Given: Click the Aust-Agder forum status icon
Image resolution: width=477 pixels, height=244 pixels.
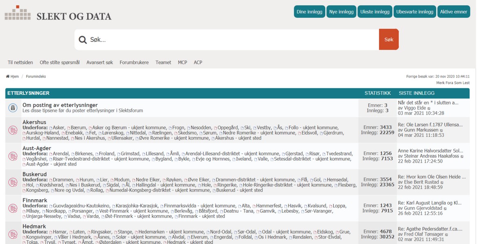Looking at the screenshot, I should (13, 156).
